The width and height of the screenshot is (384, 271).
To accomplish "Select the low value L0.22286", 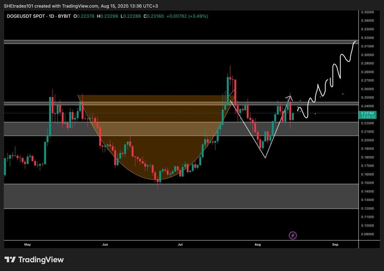I will pos(131,16).
